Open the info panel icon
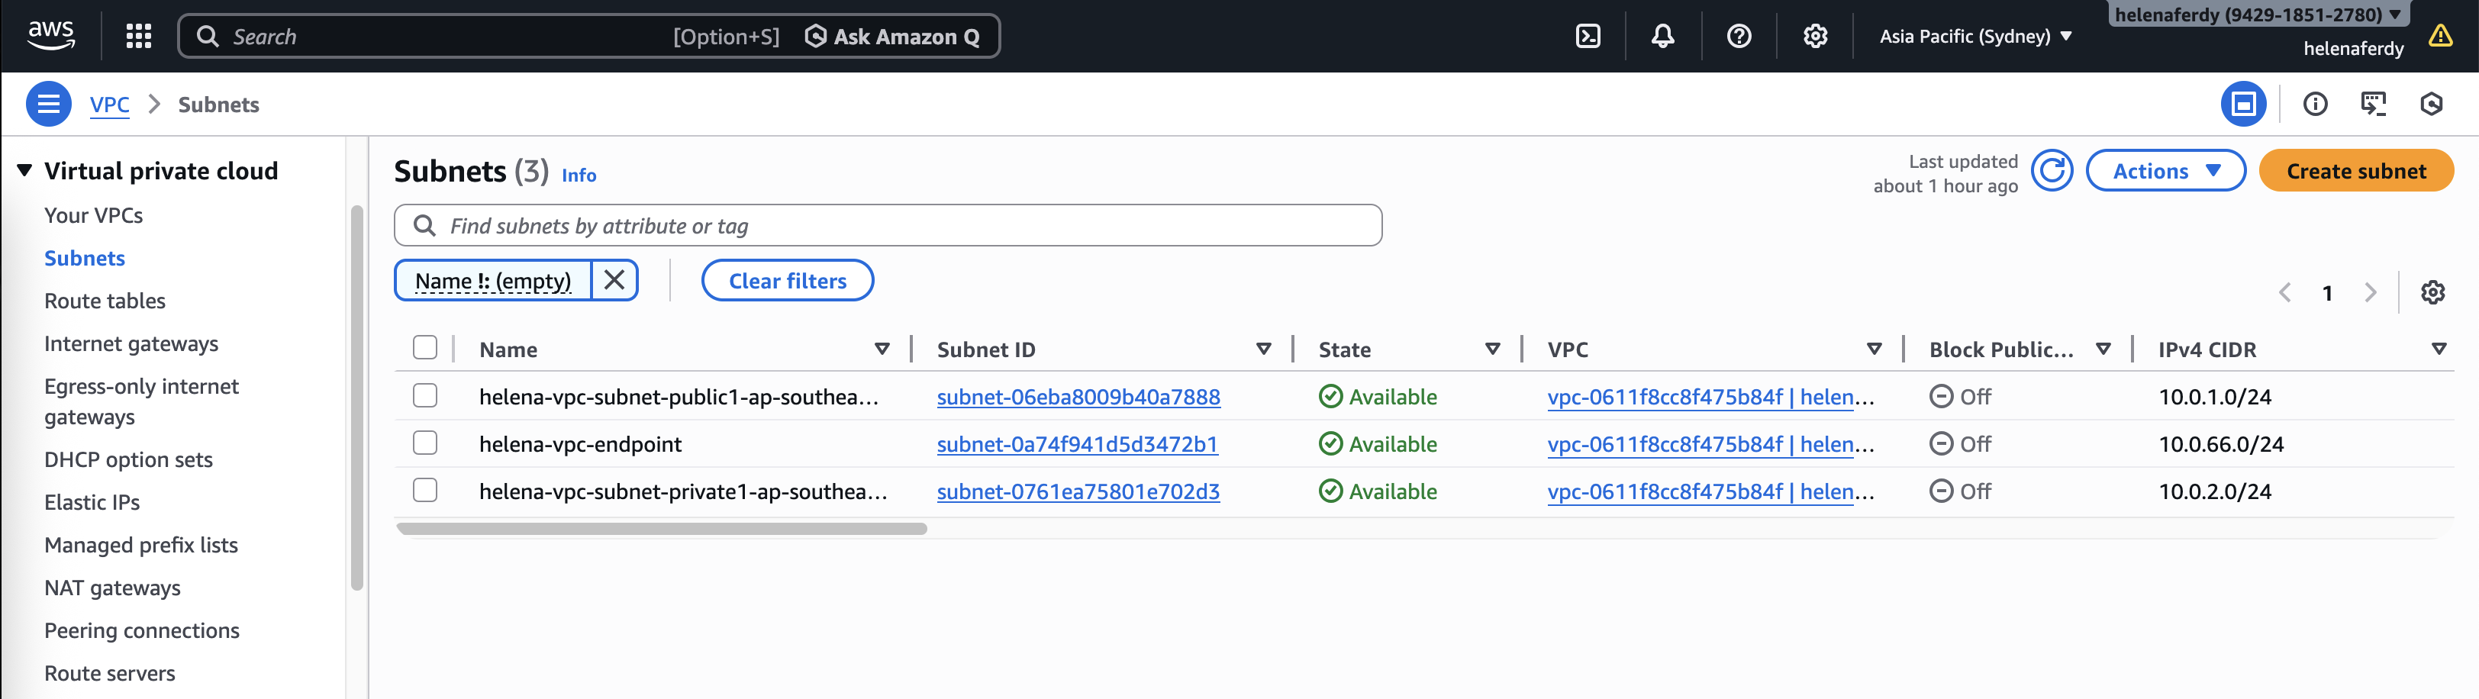The image size is (2479, 699). point(2314,104)
